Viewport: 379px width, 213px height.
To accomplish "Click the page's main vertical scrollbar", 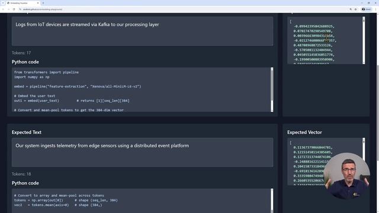I will click(377, 113).
